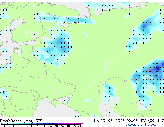Viewport: 164px width, 127px height.
Task: Click the 0.1 to 0.5 mm legend swatch
Action: pyautogui.click(x=4, y=124)
